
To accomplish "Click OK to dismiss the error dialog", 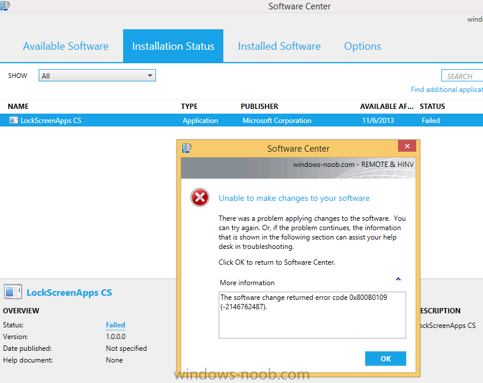I will click(385, 359).
